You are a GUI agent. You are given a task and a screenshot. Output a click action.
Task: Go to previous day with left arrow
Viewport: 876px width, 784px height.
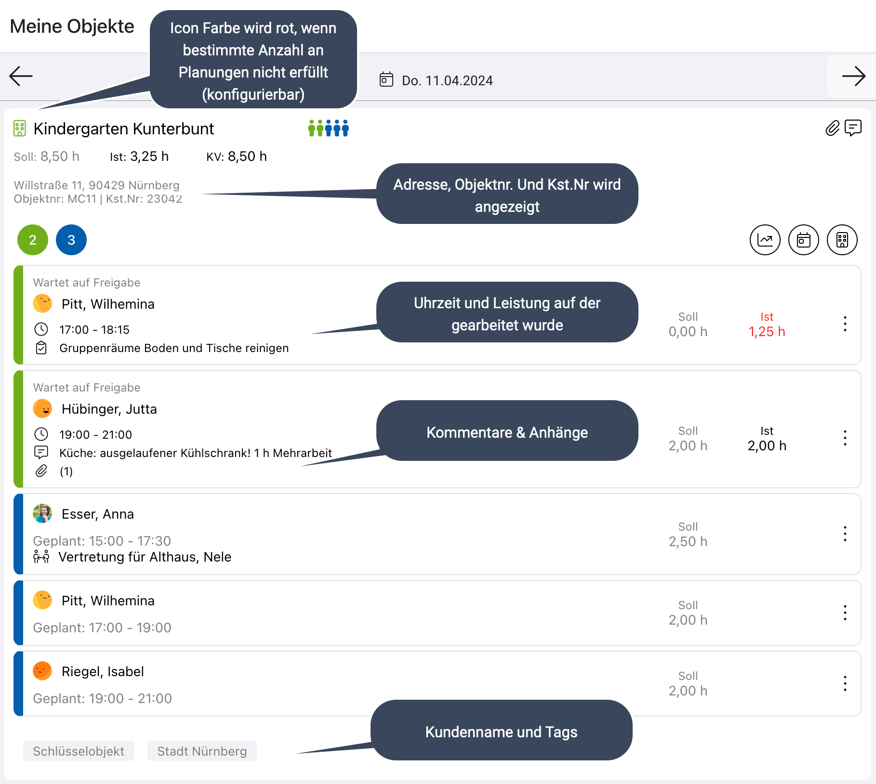[21, 76]
